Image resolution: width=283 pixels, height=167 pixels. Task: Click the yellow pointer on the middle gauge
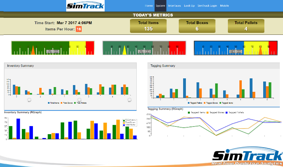tap(124, 51)
